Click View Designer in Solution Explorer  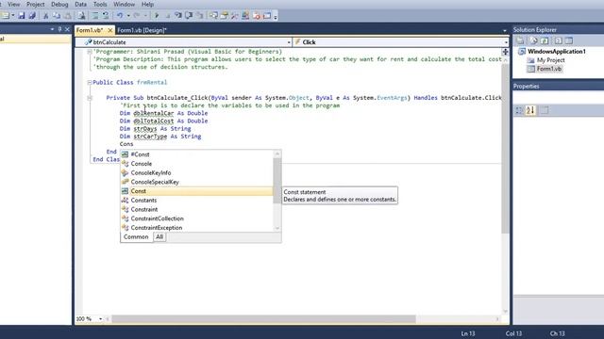(569, 40)
